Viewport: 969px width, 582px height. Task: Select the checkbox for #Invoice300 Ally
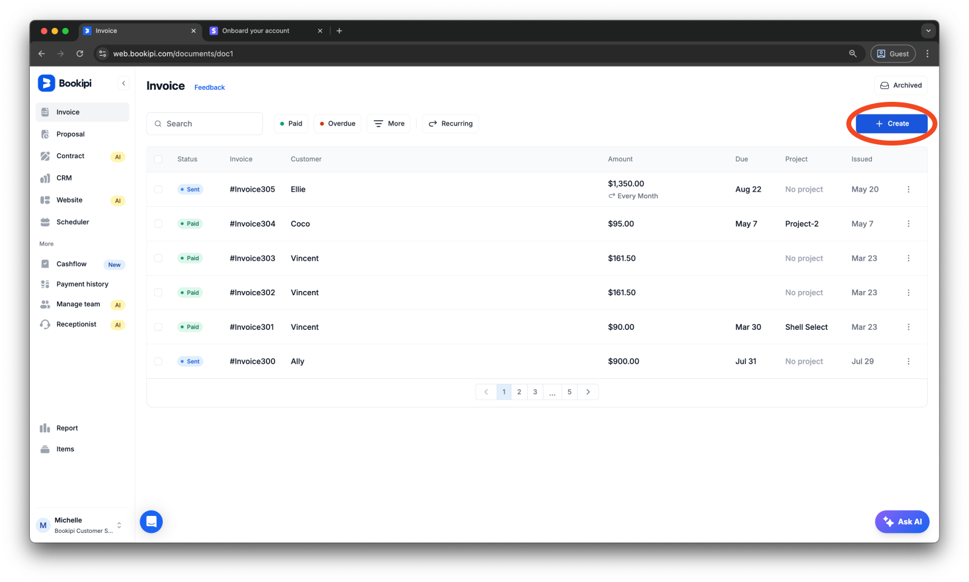click(x=158, y=361)
